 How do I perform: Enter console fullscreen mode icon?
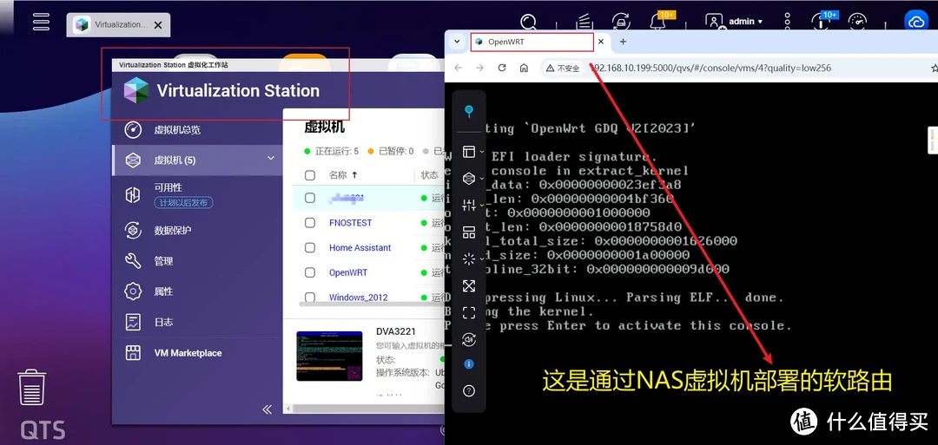click(x=469, y=312)
